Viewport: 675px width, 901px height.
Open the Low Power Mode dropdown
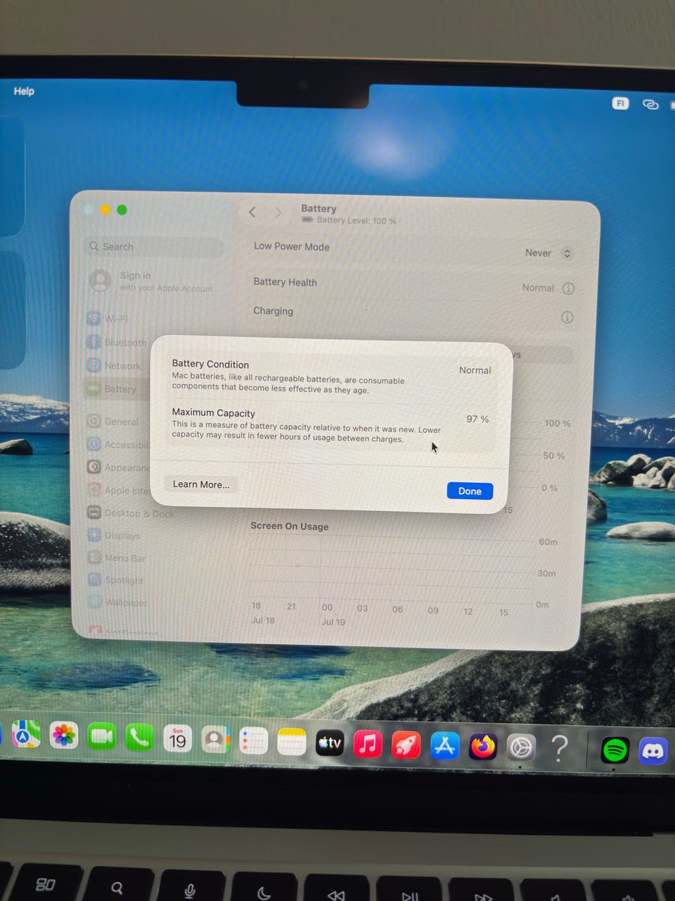click(x=548, y=253)
